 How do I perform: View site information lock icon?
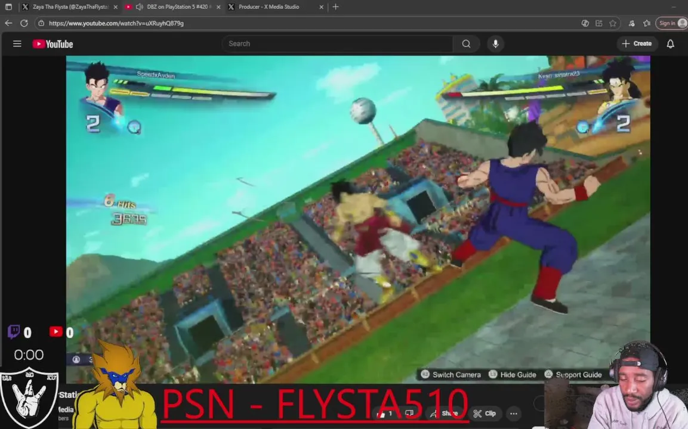click(41, 23)
